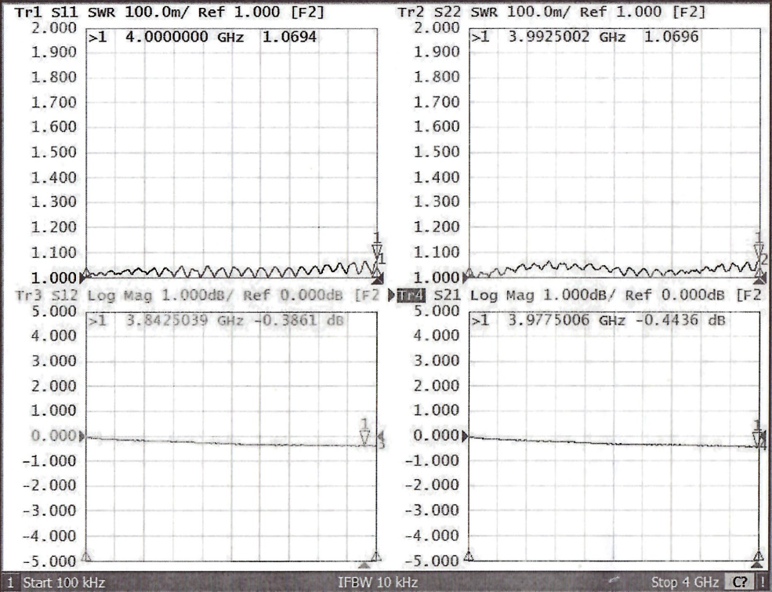Click S12 reference arrow at 0.000 dB
Viewport: 772px width, 592px height.
click(x=83, y=436)
